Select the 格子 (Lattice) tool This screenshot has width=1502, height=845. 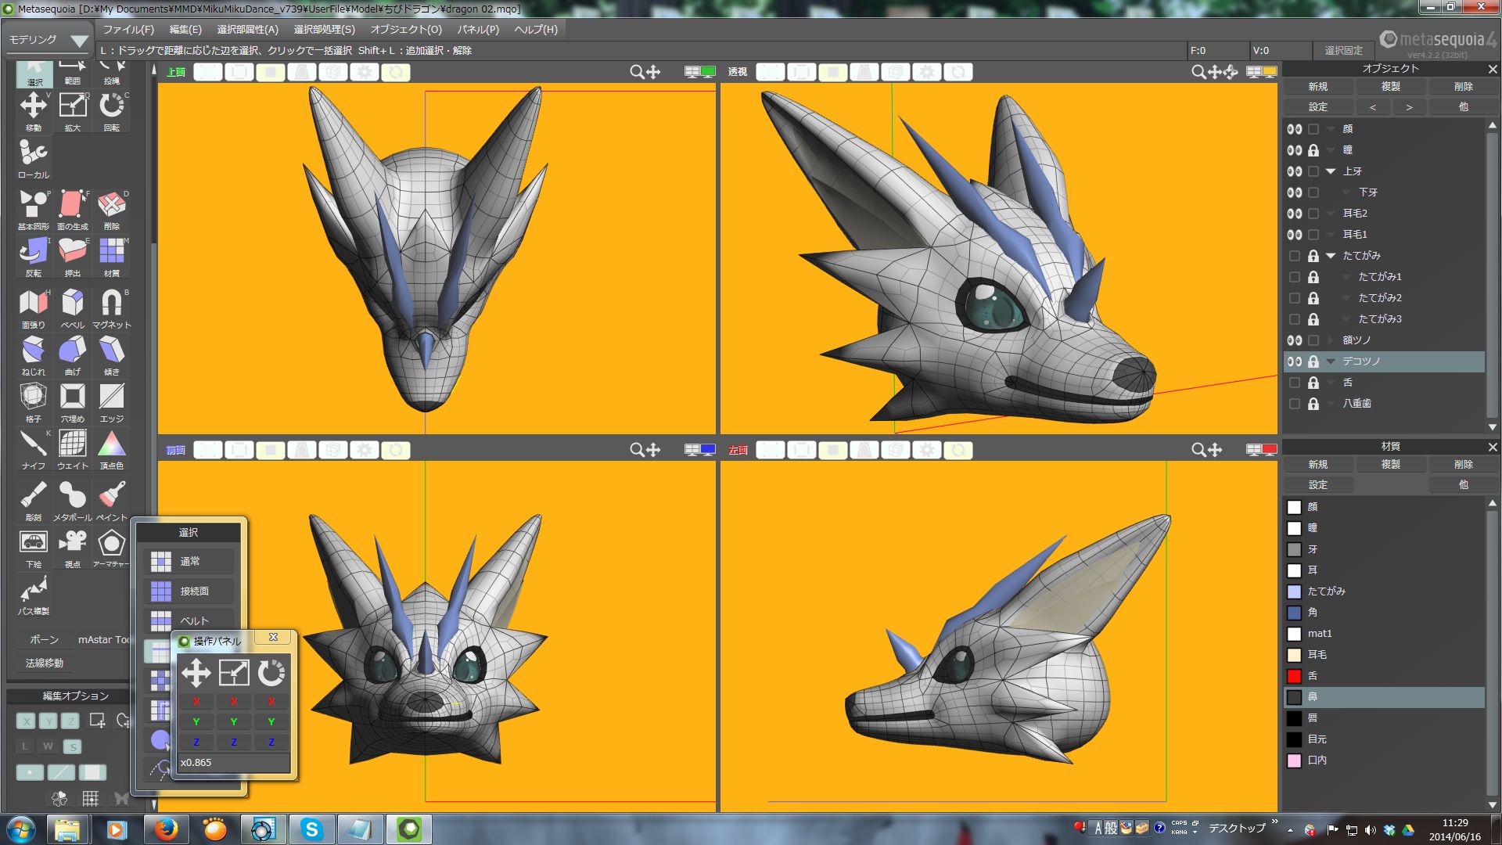point(34,402)
